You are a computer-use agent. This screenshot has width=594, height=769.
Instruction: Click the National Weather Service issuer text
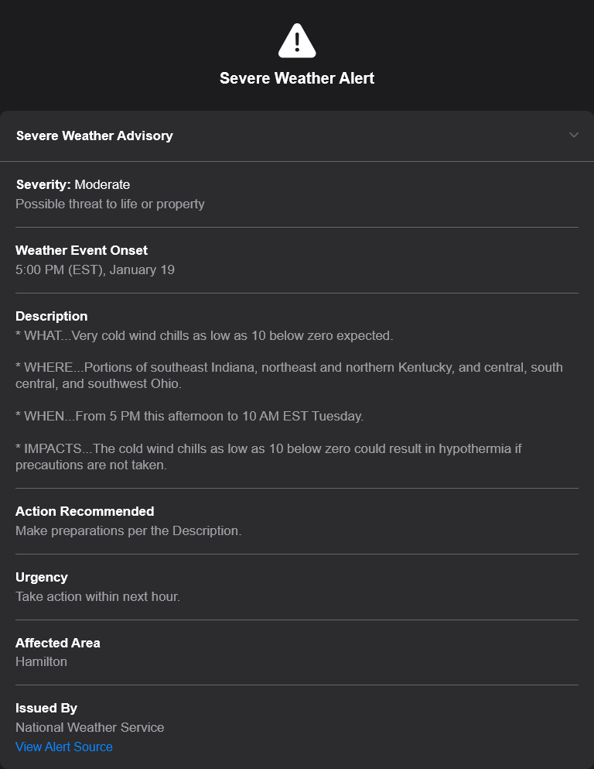90,727
